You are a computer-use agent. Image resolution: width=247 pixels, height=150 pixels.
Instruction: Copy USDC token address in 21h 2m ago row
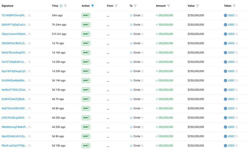(237, 34)
